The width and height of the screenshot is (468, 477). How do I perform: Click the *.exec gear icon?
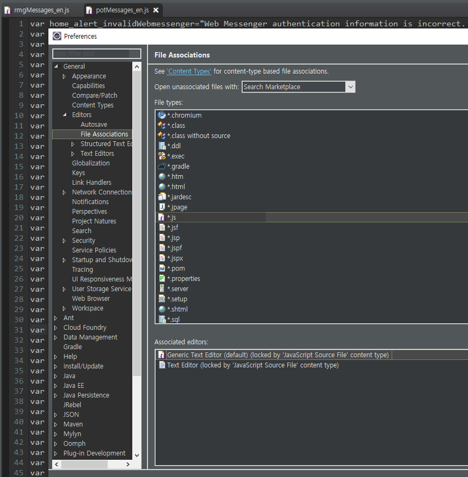point(162,156)
